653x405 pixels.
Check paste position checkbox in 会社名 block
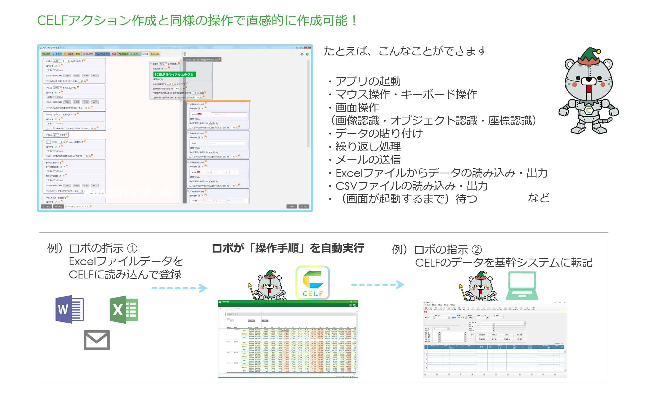[x=191, y=128]
